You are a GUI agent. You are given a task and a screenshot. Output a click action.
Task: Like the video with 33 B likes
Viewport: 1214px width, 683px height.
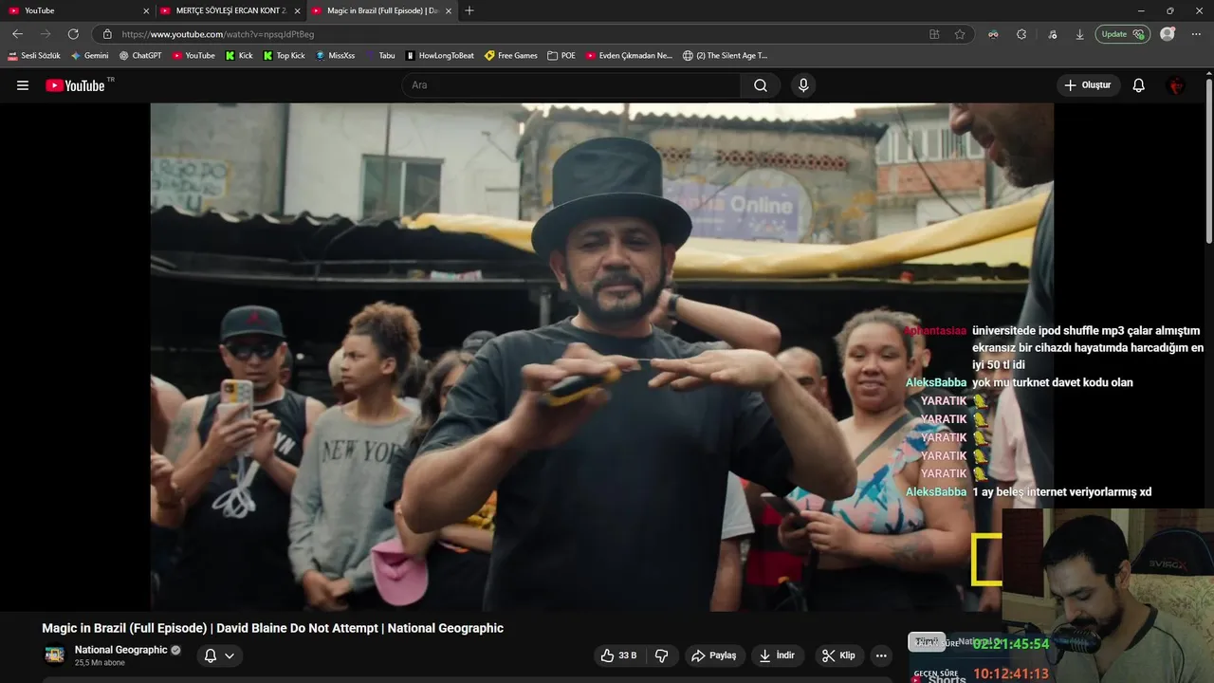pos(618,655)
